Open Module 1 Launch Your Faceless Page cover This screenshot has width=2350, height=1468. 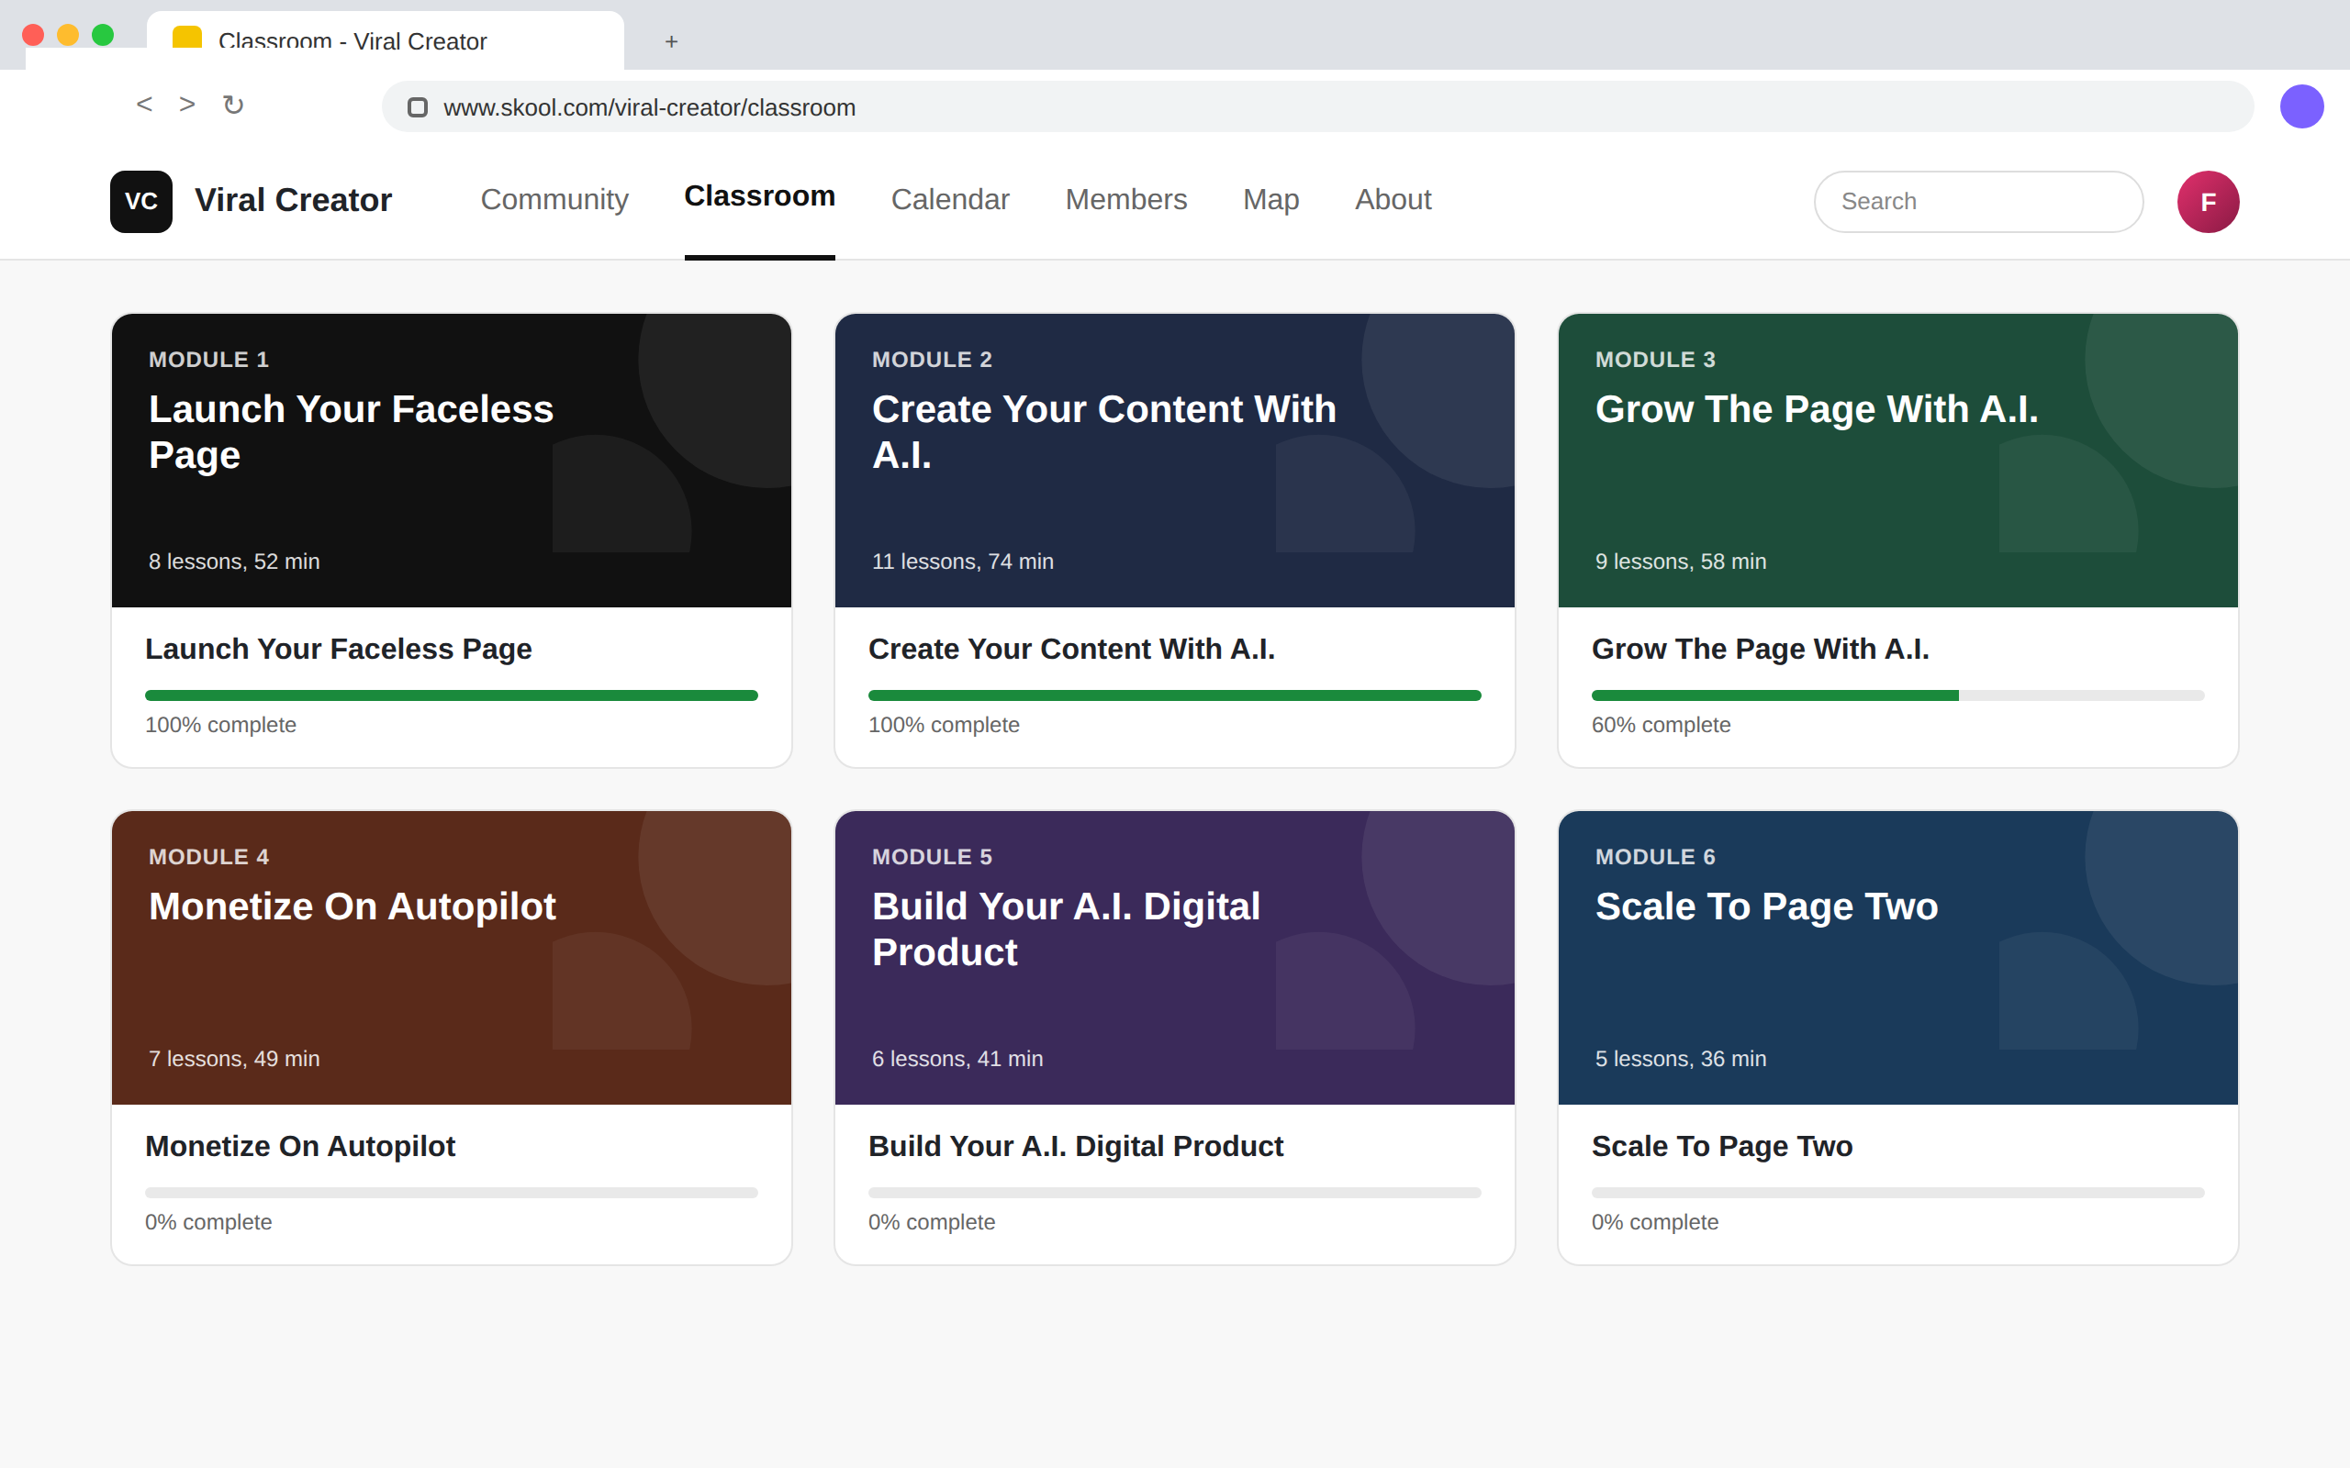(x=452, y=461)
